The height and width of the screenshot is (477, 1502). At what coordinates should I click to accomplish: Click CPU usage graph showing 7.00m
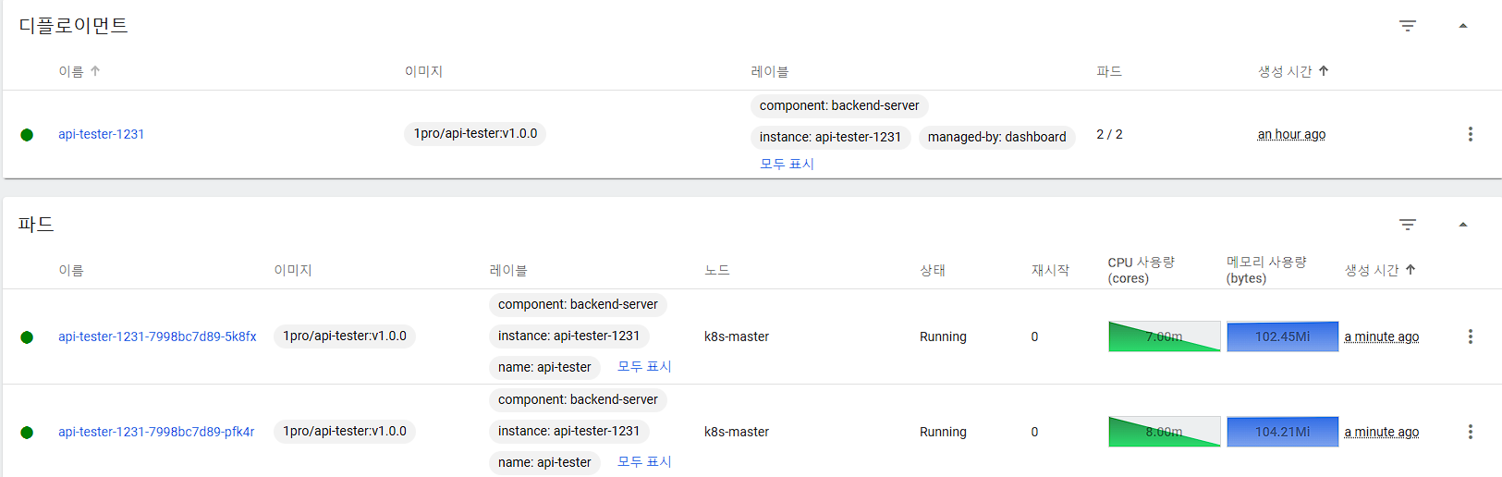coord(1164,336)
